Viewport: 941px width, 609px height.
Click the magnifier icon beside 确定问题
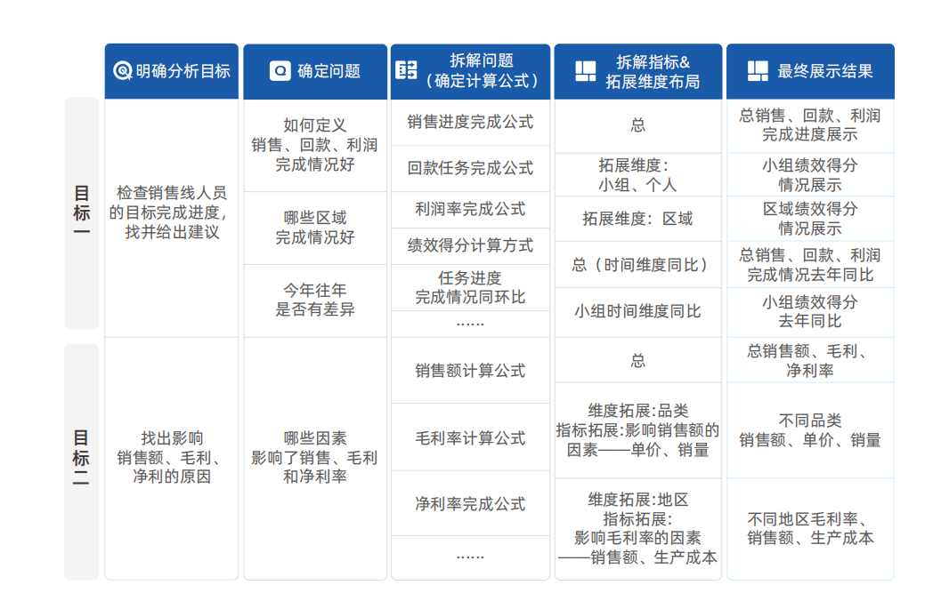point(280,71)
